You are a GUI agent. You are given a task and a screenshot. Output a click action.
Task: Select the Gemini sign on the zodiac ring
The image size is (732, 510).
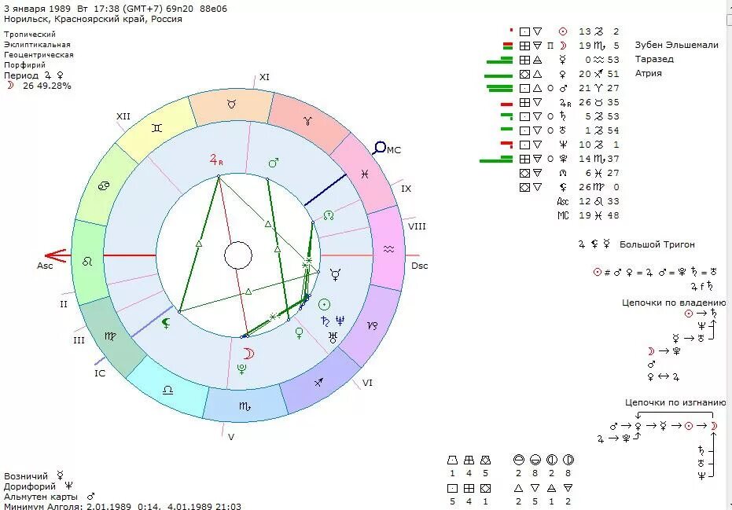(x=157, y=127)
